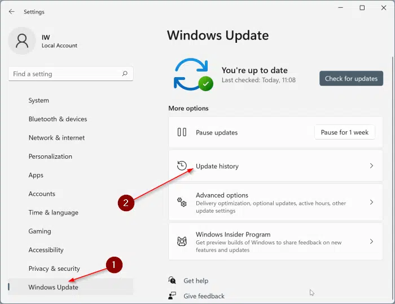The height and width of the screenshot is (304, 395).
Task: Click Check for updates button
Action: [351, 78]
